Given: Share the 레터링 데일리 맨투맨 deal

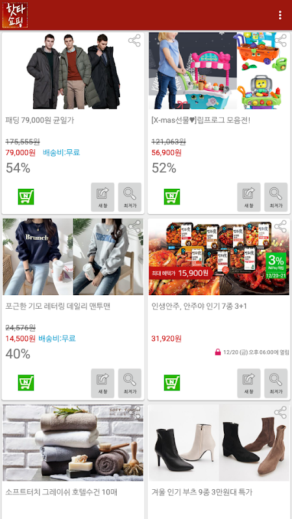Looking at the screenshot, I should pos(134,226).
